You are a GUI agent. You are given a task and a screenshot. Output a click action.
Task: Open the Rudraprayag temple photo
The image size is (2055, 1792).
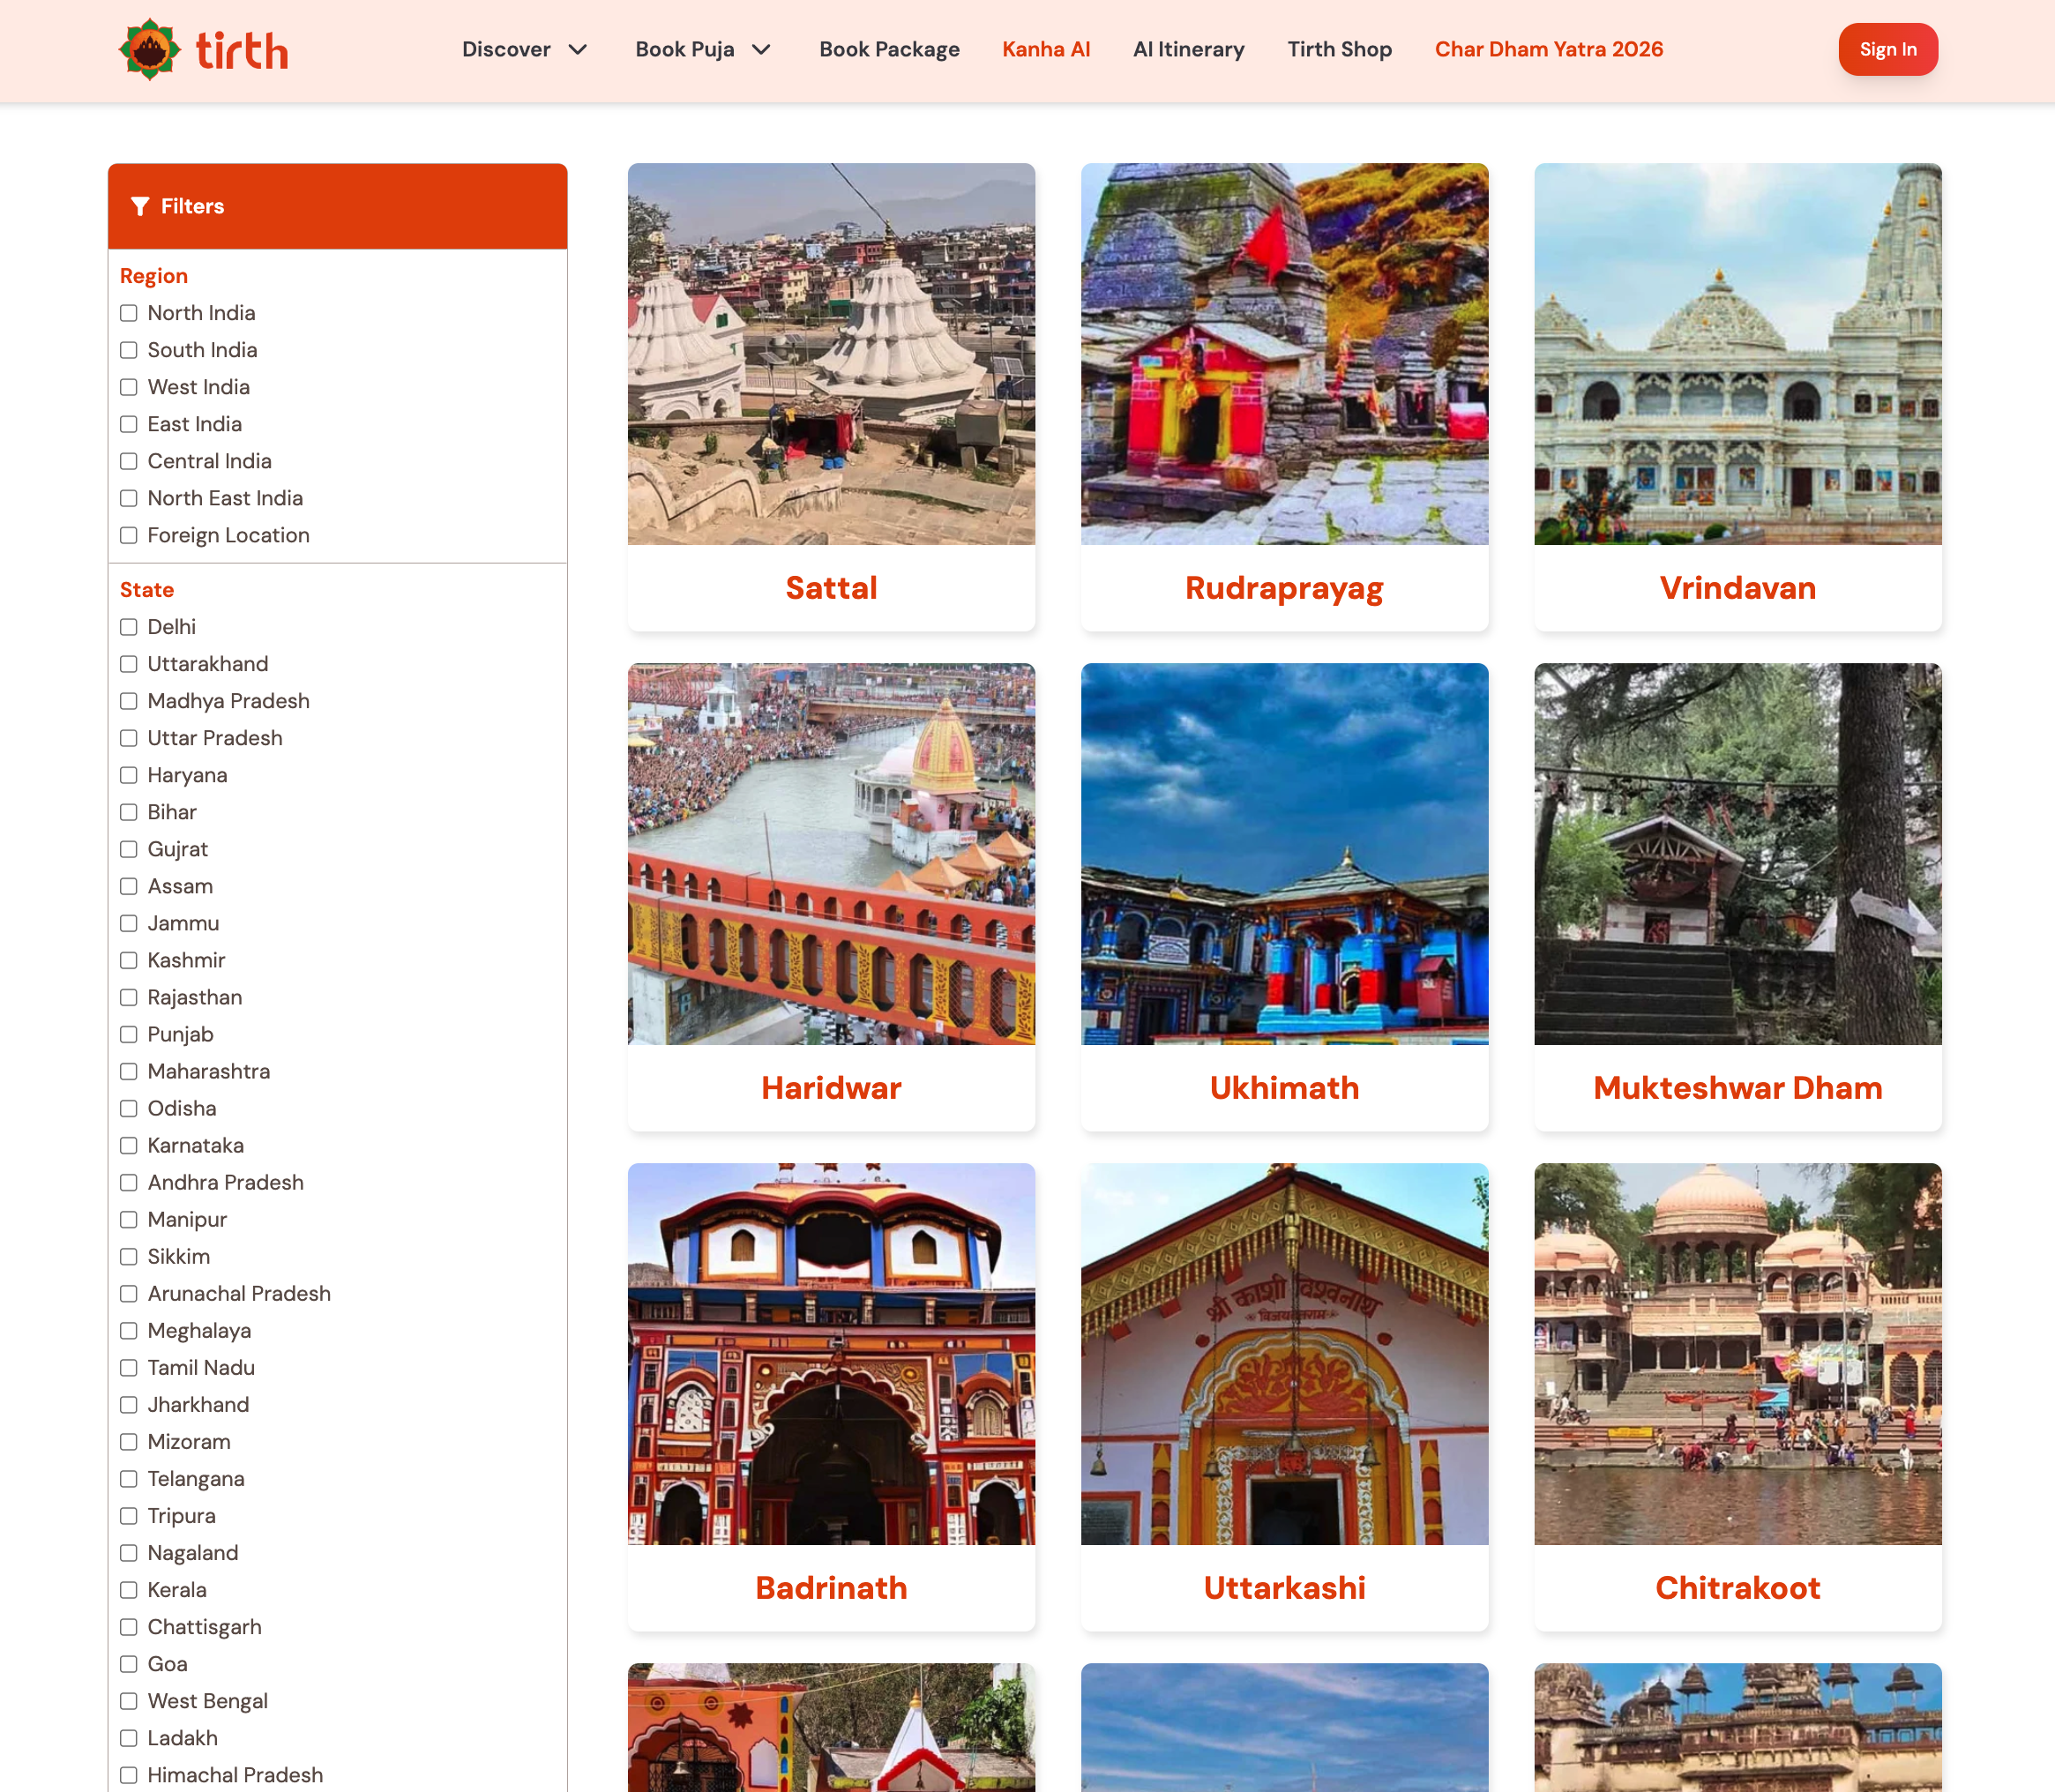click(1284, 354)
